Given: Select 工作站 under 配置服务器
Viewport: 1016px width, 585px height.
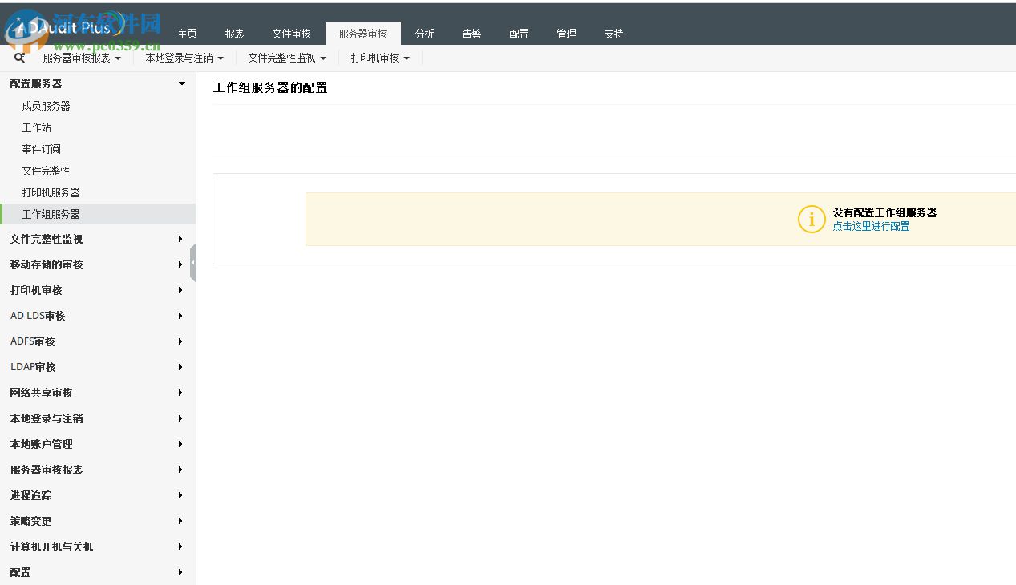Looking at the screenshot, I should [36, 127].
